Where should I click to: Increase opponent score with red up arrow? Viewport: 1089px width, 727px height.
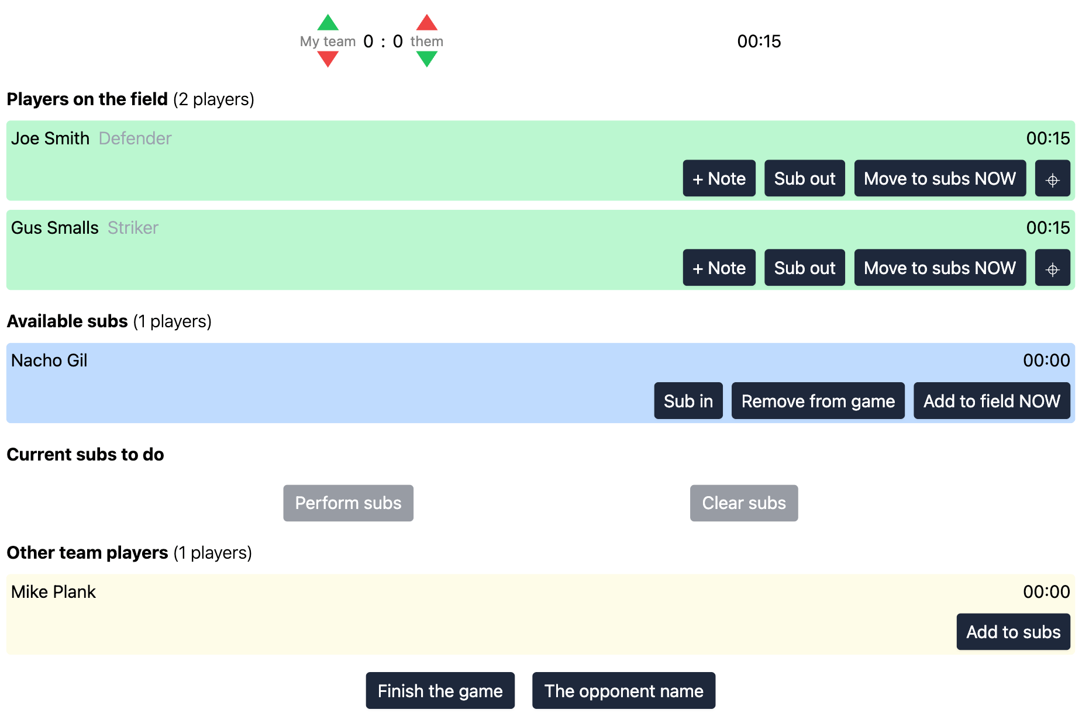click(x=427, y=23)
